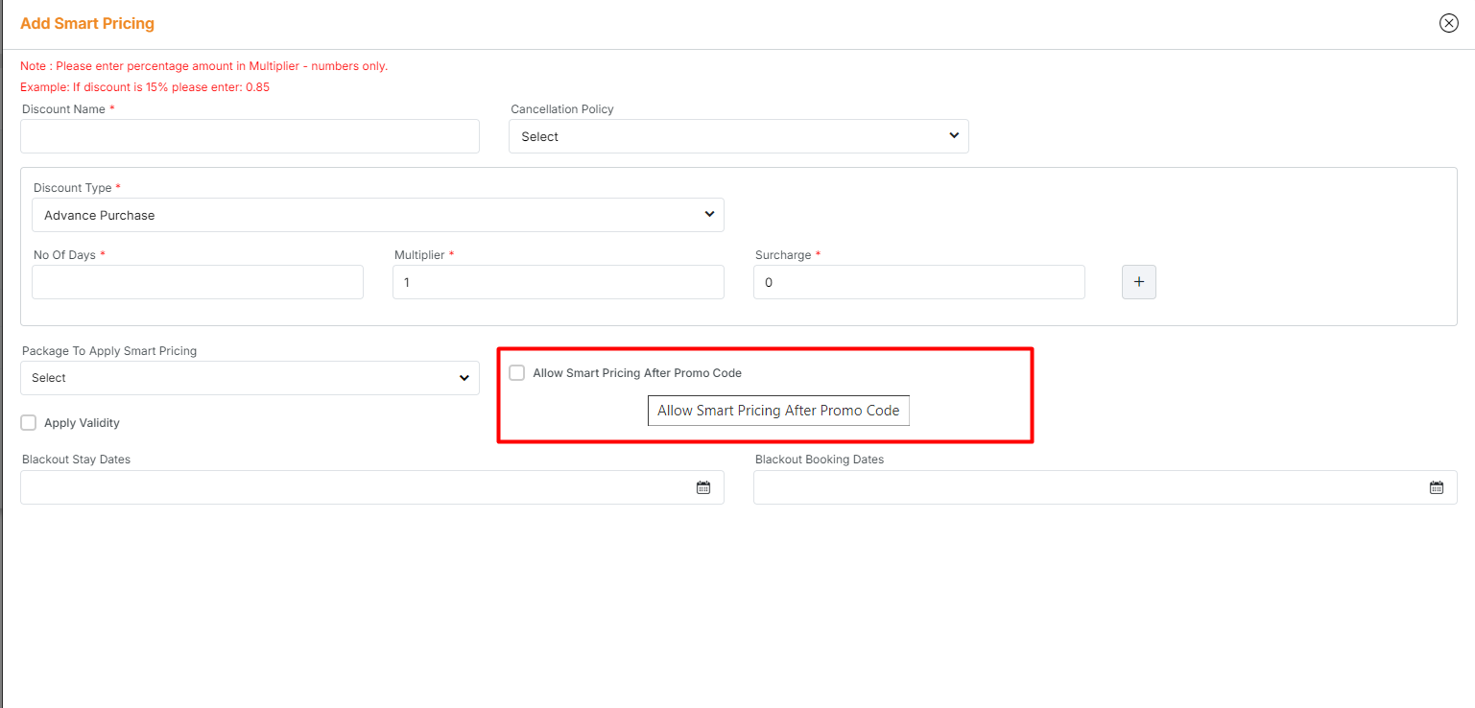Click the Surcharge input field
The height and width of the screenshot is (708, 1475).
(918, 282)
